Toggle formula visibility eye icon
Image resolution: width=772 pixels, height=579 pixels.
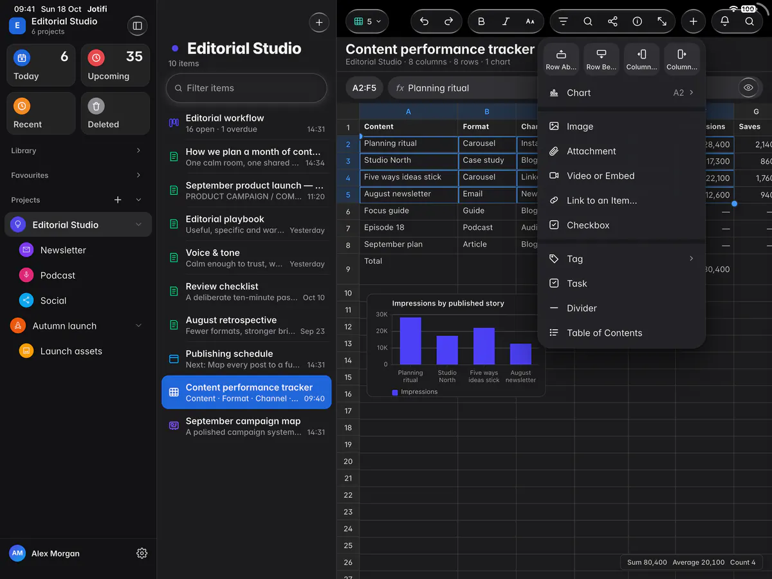[748, 87]
